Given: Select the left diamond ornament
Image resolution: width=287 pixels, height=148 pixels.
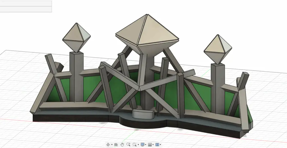Looking at the screenshot, I should click(x=77, y=38).
